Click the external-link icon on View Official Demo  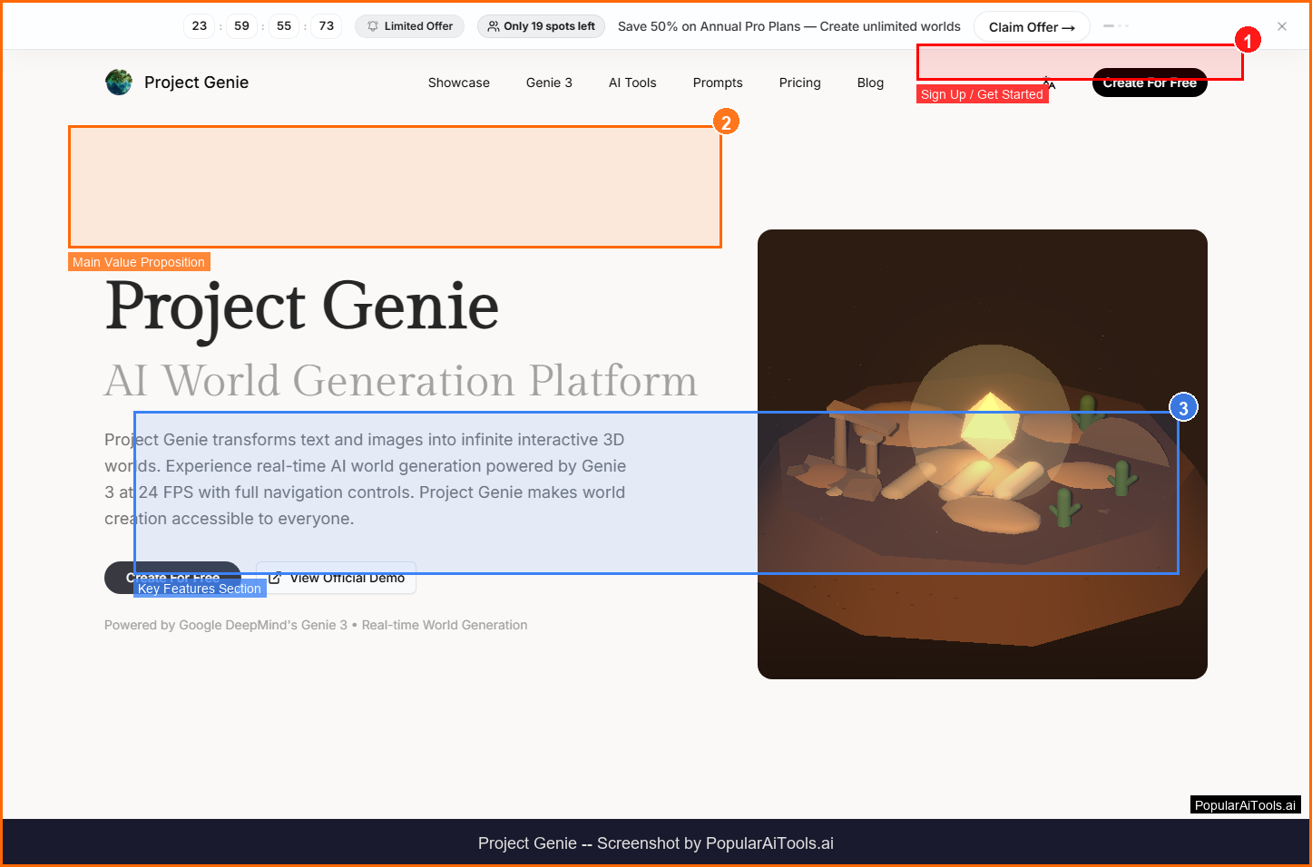pyautogui.click(x=275, y=578)
